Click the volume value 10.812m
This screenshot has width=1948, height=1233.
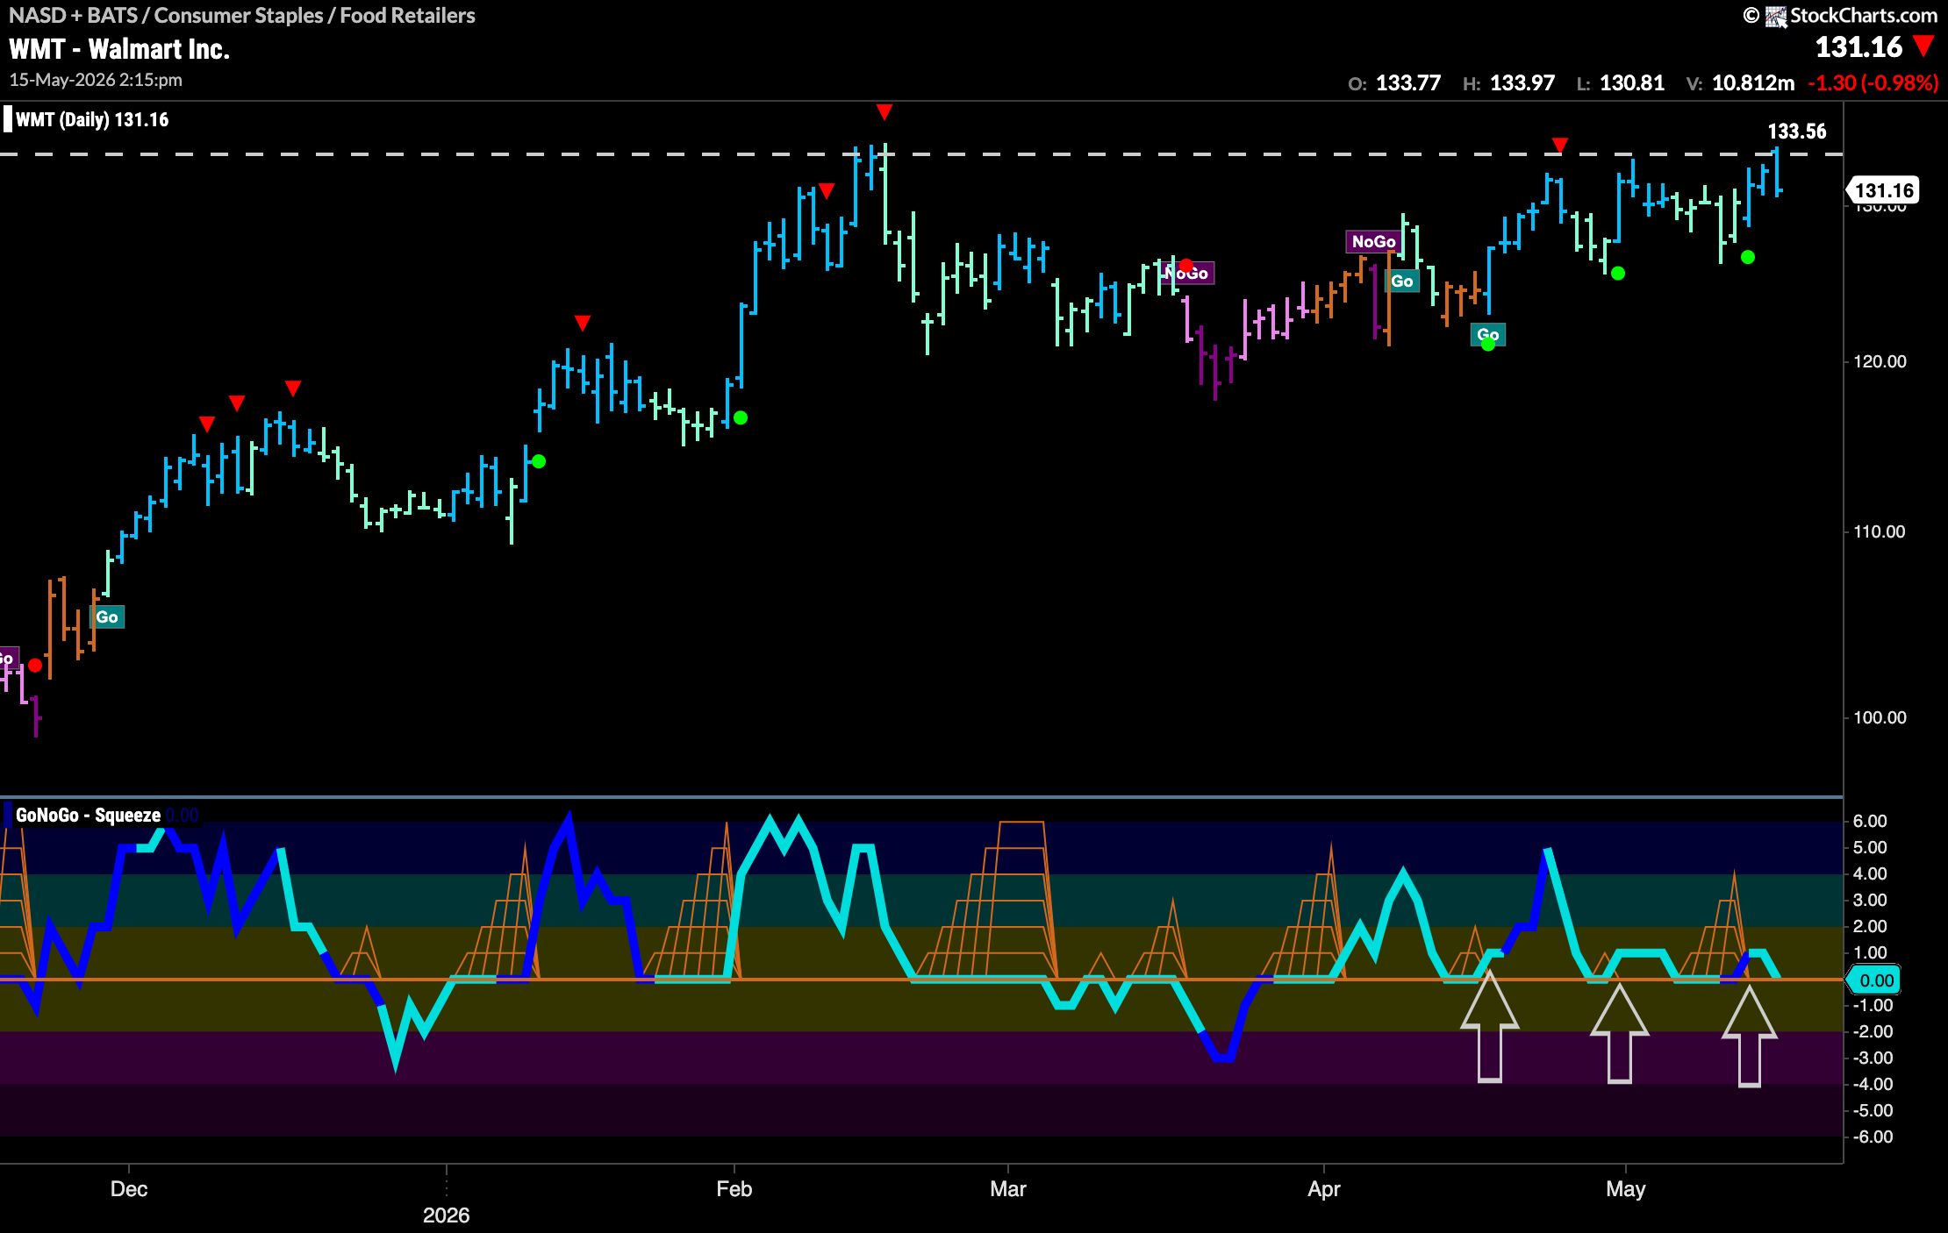(1752, 83)
